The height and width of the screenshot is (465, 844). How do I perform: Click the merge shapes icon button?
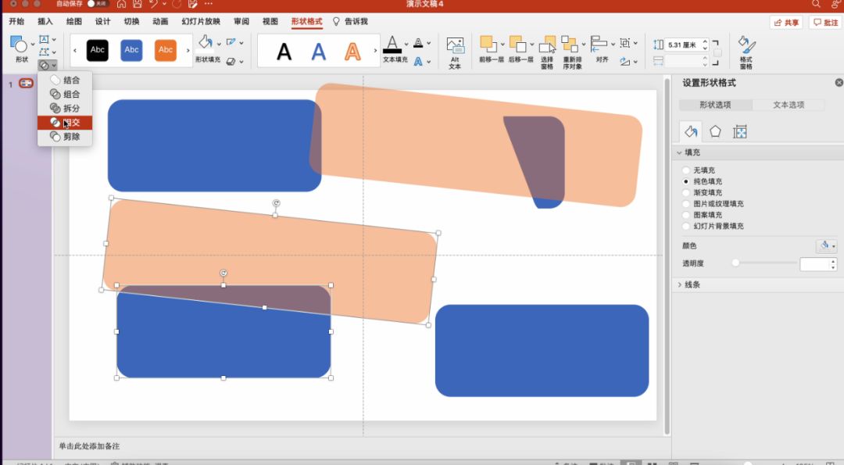coord(45,65)
